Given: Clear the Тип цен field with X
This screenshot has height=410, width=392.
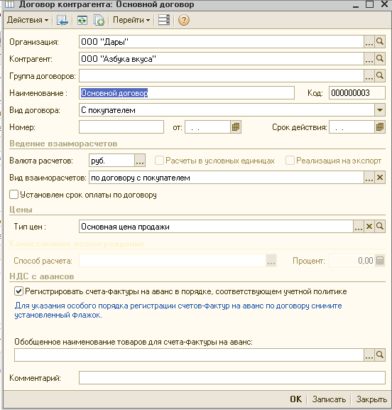Looking at the screenshot, I should coord(369,227).
